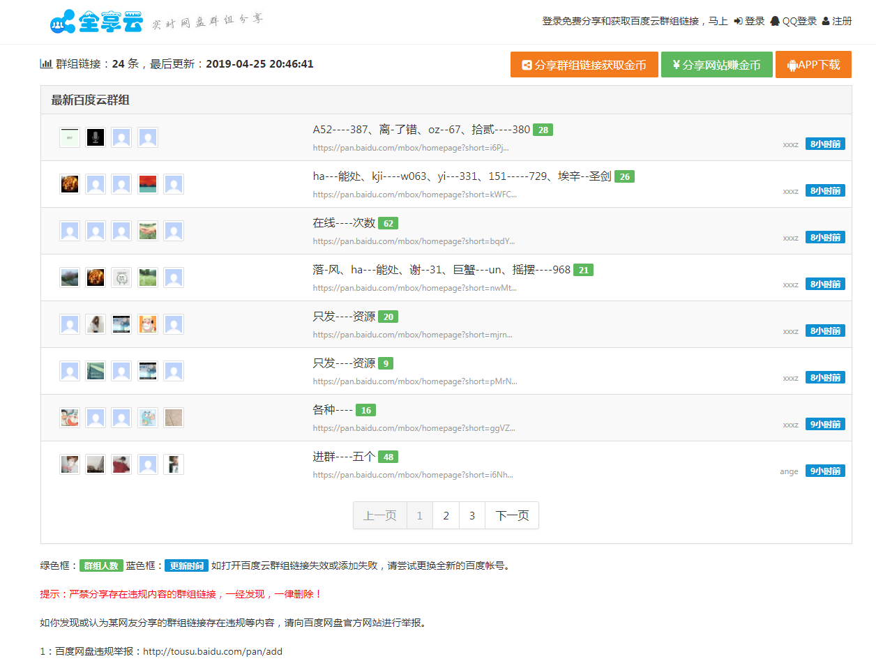Click the 9小时前 badge on 进群 row
876x661 pixels.
825,471
